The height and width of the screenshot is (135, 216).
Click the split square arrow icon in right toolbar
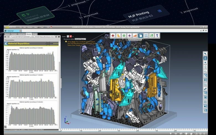pyautogui.click(x=205, y=80)
